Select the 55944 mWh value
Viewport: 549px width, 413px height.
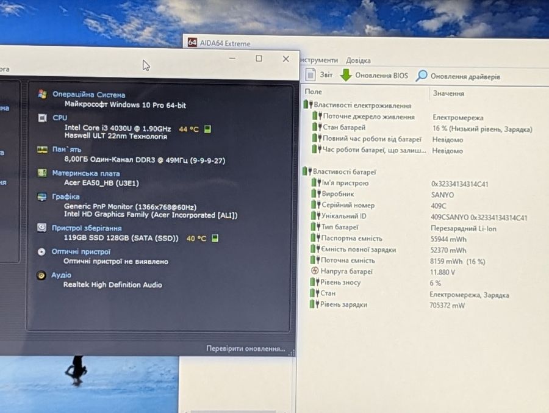pos(448,239)
